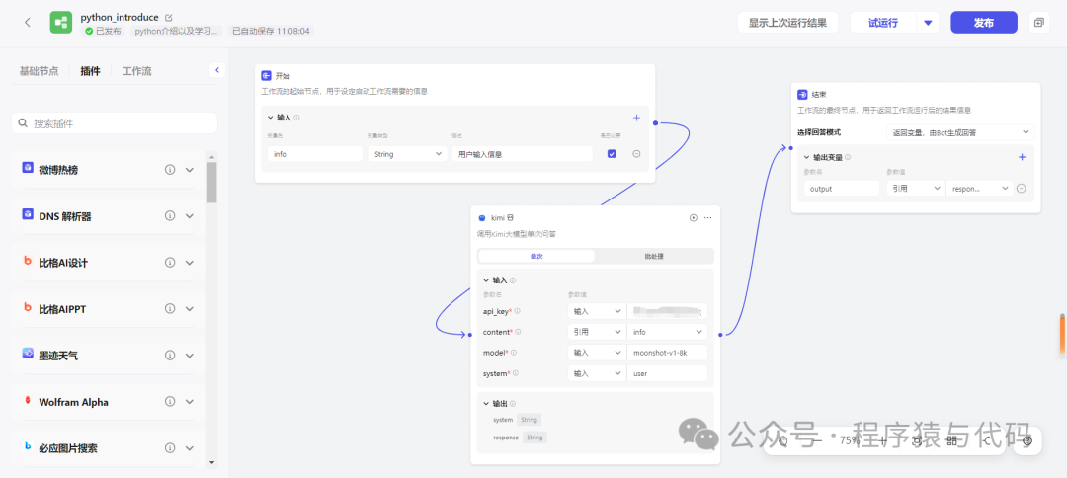Viewport: 1067px width, 478px height.
Task: Click the 用户输入信息 description field
Action: [523, 154]
